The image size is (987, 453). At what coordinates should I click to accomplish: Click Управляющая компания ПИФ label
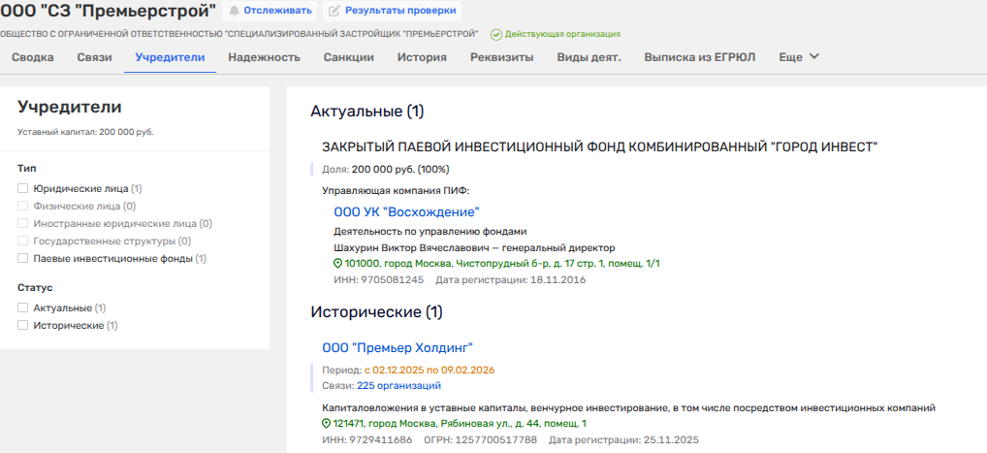point(396,191)
